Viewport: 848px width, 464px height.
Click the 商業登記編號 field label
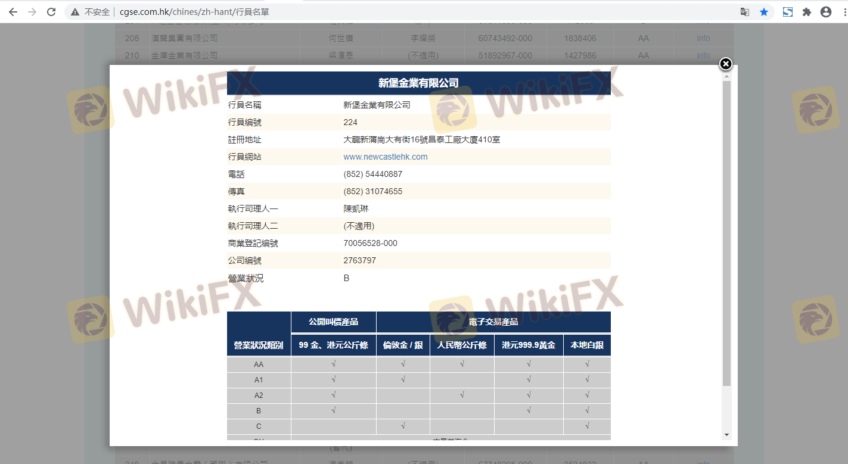(x=253, y=243)
